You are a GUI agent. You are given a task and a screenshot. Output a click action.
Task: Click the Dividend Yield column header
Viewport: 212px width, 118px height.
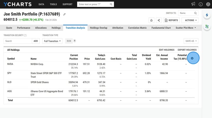coord(147,57)
